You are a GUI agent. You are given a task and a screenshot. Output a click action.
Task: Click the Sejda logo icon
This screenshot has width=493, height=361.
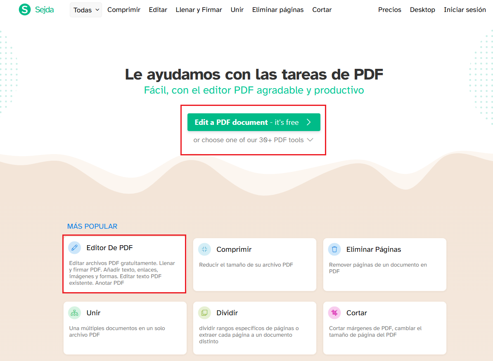(x=25, y=9)
